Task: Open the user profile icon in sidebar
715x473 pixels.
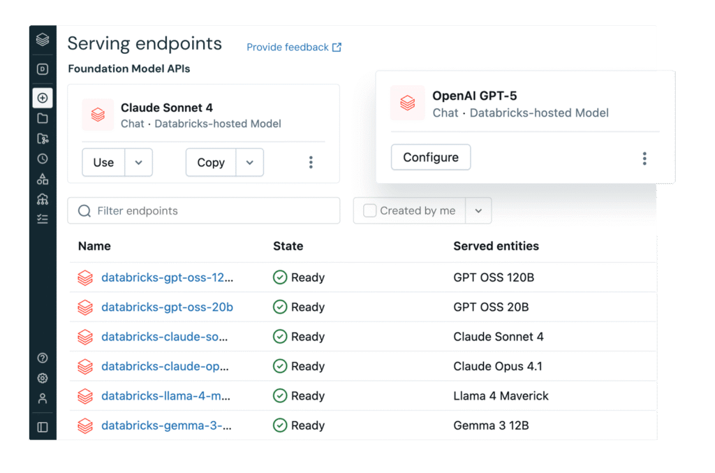Action: pyautogui.click(x=43, y=398)
